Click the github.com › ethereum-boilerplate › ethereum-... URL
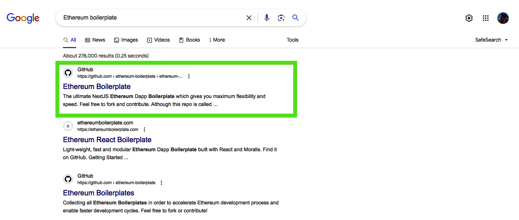 (130, 76)
